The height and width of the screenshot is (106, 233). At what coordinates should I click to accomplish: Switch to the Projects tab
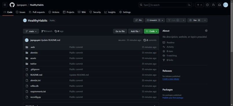click(x=69, y=12)
